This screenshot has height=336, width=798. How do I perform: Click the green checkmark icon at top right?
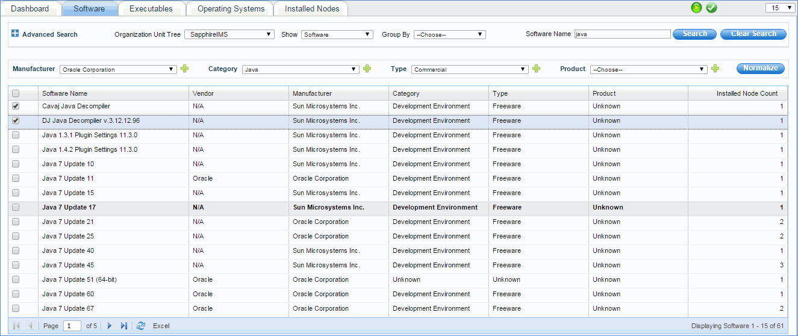(x=711, y=8)
